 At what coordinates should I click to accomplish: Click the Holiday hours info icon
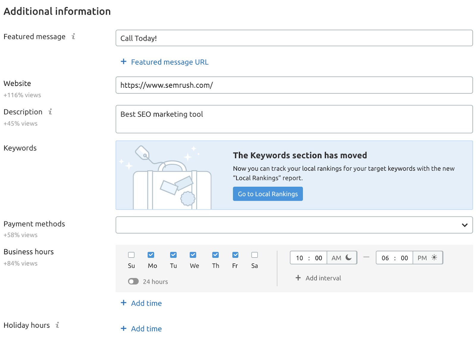point(57,325)
